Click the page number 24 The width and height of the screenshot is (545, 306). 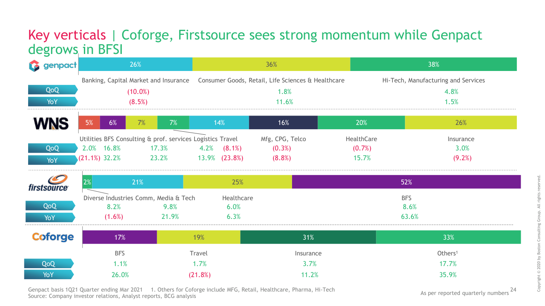(513, 290)
